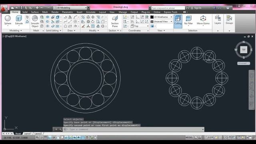
Task: Open the Move Gizmo tool
Action: tap(203, 20)
